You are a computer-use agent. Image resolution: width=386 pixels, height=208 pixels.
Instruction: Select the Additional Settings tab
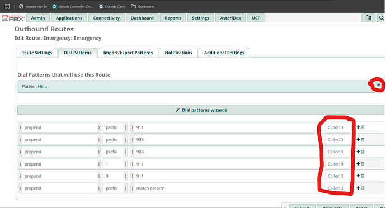(x=224, y=53)
